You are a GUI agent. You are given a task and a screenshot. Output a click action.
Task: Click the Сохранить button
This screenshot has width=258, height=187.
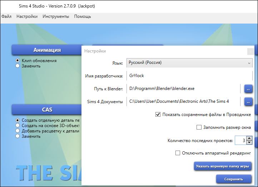[x=234, y=179]
